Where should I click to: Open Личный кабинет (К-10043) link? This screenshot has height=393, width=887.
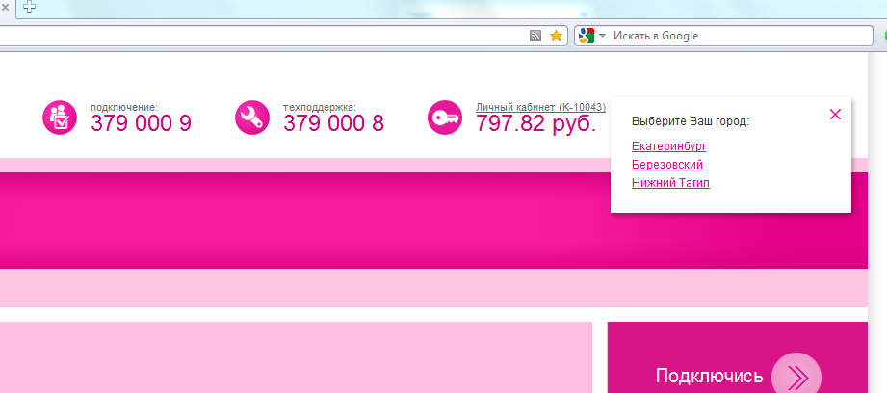[541, 107]
